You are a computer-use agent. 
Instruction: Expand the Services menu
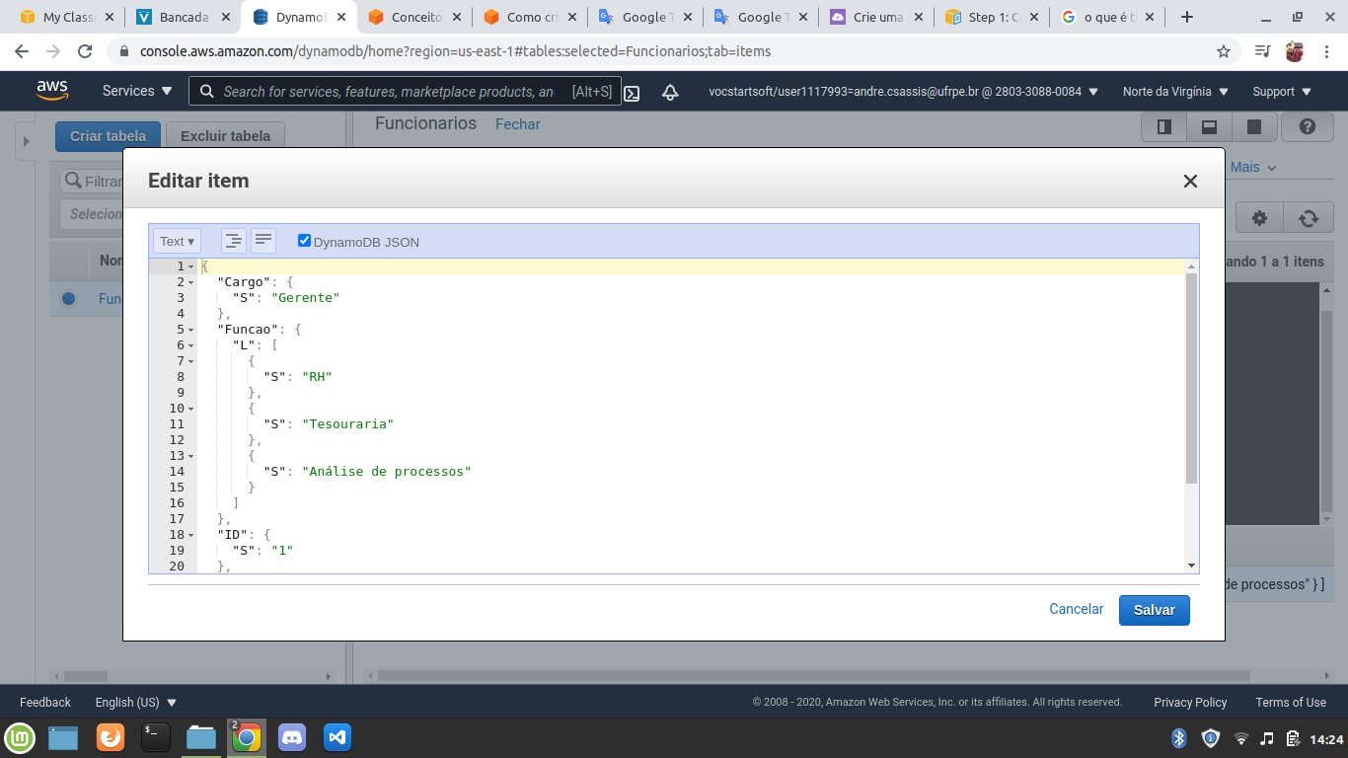137,91
